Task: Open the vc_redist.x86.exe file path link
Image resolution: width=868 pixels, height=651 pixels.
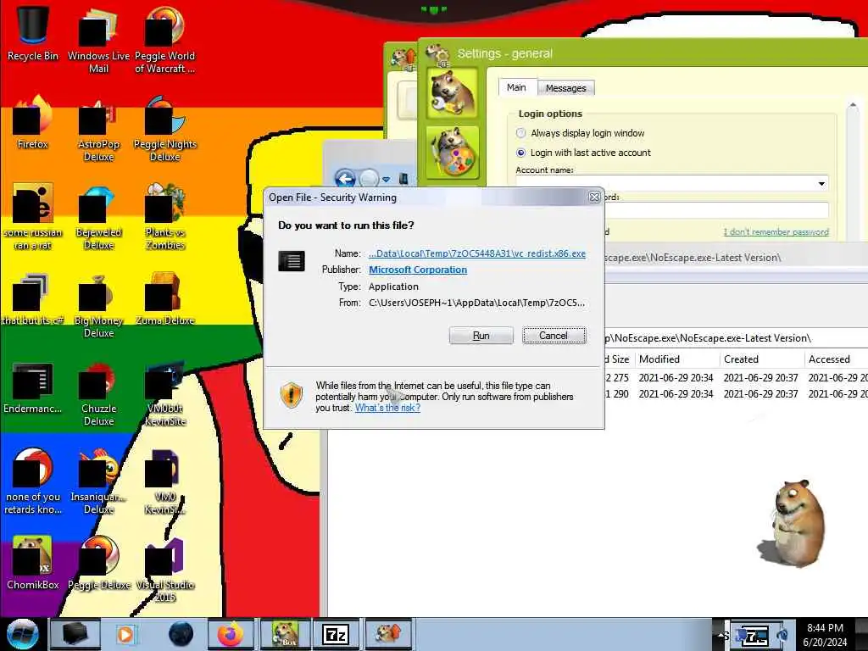Action: [477, 253]
